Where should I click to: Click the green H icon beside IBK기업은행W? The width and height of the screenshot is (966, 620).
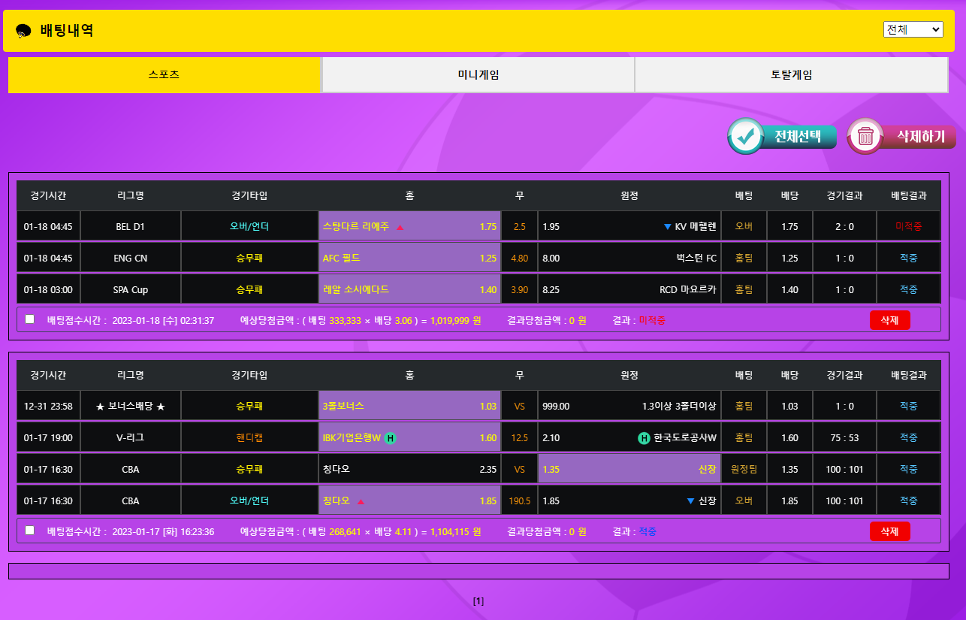click(390, 438)
